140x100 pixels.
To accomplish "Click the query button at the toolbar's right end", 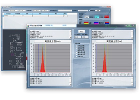I will click(98, 11).
